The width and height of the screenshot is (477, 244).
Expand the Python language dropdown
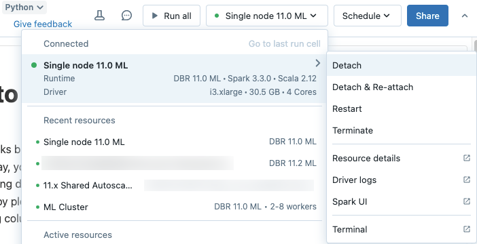[24, 7]
